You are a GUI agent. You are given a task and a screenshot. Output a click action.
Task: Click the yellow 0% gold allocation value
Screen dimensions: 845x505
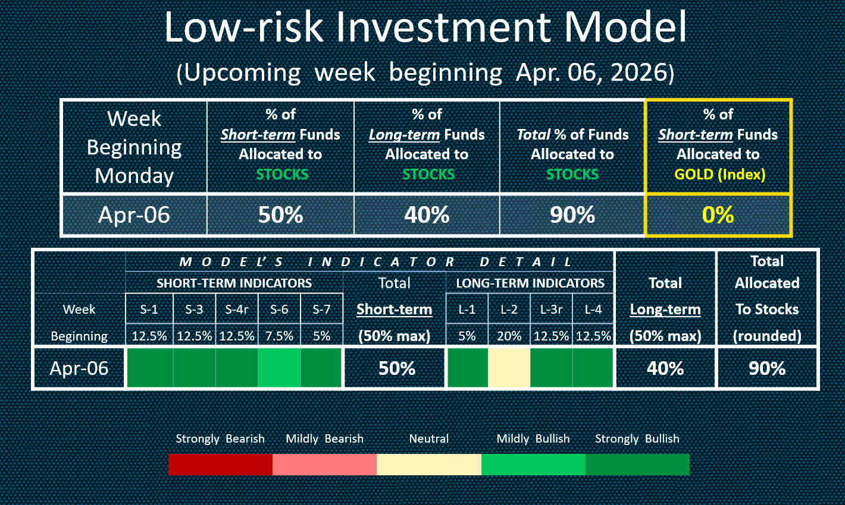(718, 215)
